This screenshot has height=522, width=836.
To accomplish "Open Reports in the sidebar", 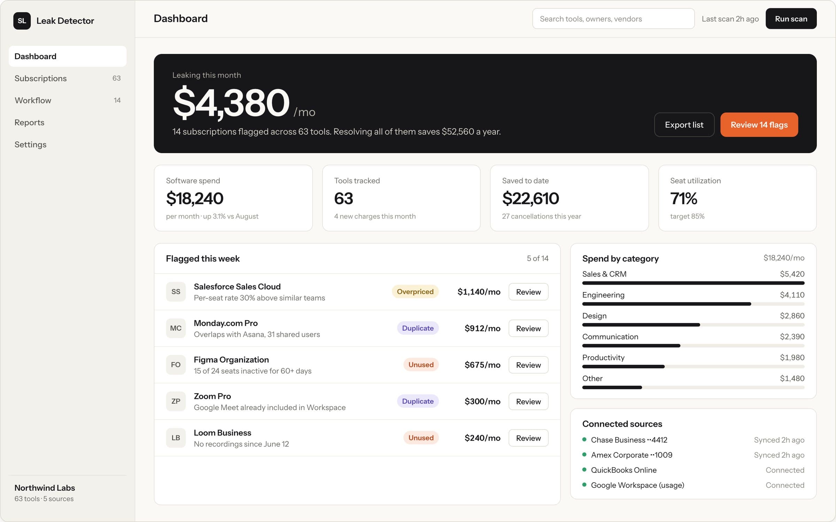I will tap(68, 122).
